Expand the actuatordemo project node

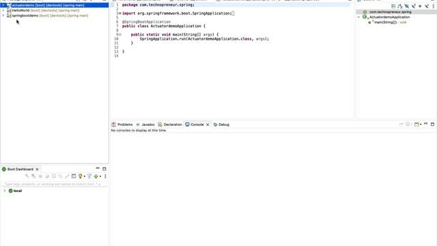tap(3, 5)
